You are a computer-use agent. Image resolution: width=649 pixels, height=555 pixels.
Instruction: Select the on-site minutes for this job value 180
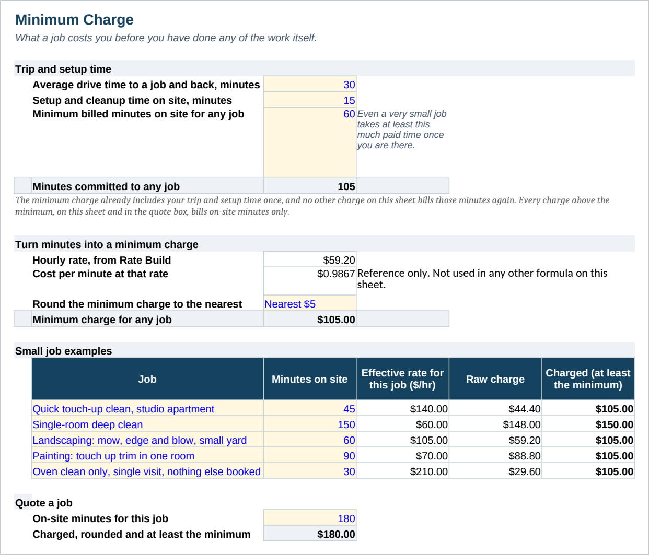pos(310,518)
